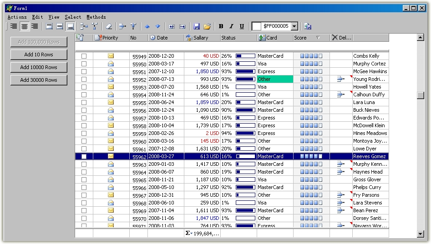This screenshot has height=244, width=431.
Task: Click the Add 10 Rows button
Action: click(39, 55)
